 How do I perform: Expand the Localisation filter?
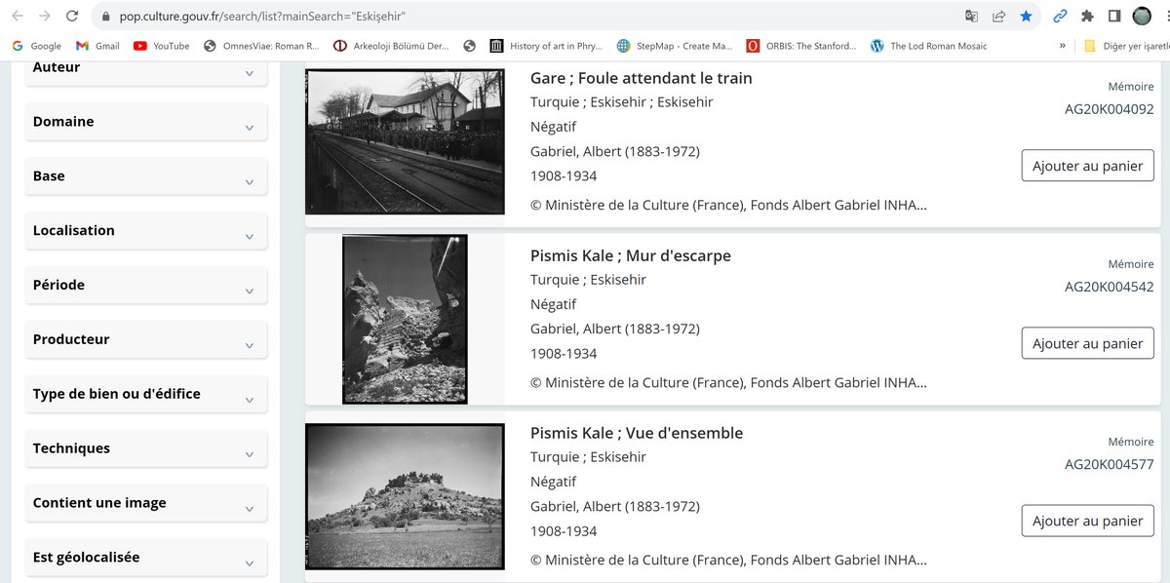pos(146,231)
